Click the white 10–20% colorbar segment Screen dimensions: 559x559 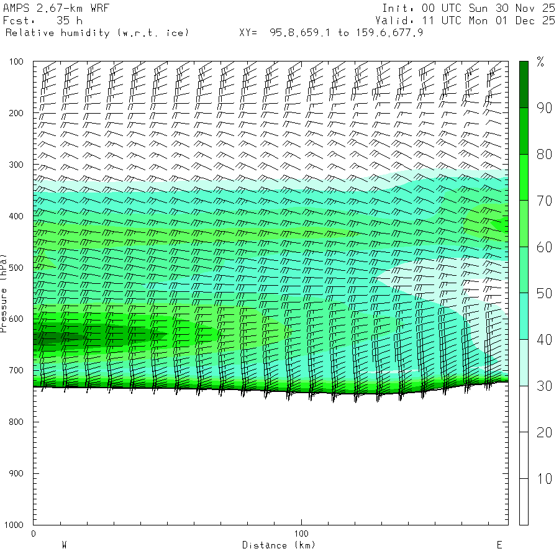click(524, 455)
